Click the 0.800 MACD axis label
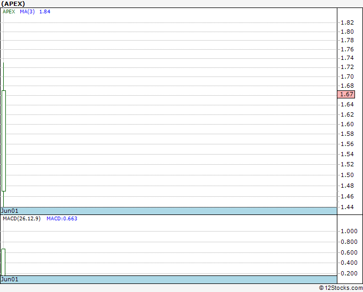363x292 pixels. [349, 242]
